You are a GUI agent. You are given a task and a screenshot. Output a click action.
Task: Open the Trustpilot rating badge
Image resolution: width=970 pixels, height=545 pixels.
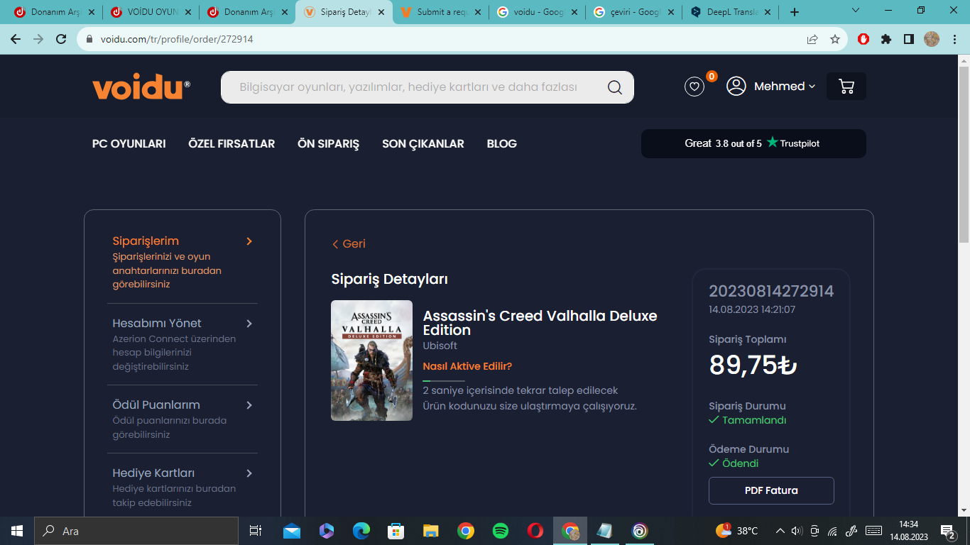click(753, 143)
